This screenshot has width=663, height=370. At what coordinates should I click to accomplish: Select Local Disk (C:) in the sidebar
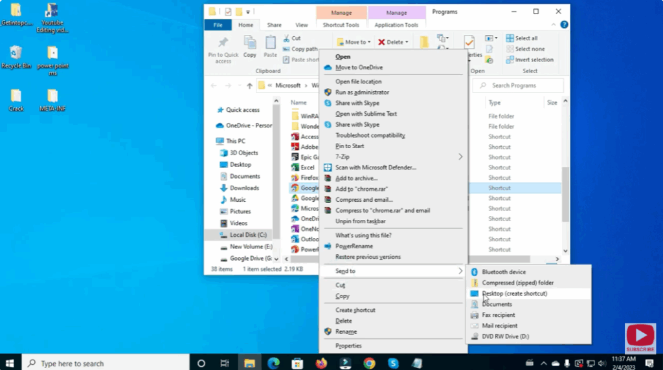coord(243,235)
